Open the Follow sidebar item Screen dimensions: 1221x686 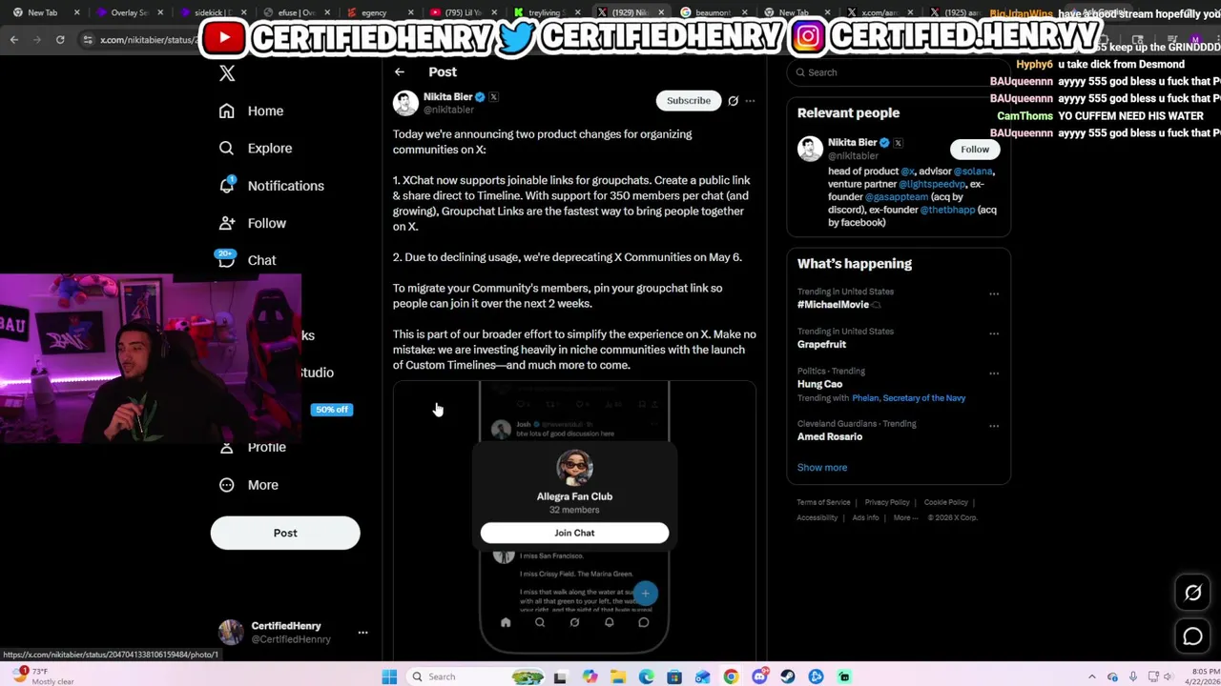pos(253,223)
